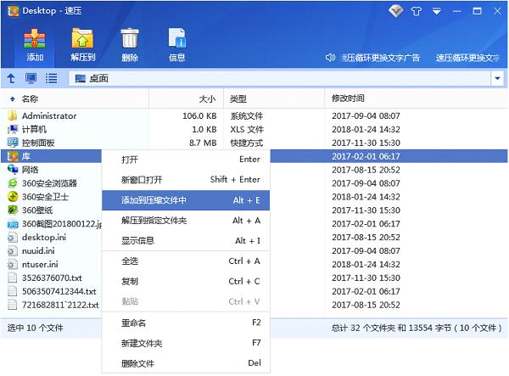This screenshot has height=376, width=509.
Task: Click the 删除 (Delete) trash icon
Action: (130, 43)
